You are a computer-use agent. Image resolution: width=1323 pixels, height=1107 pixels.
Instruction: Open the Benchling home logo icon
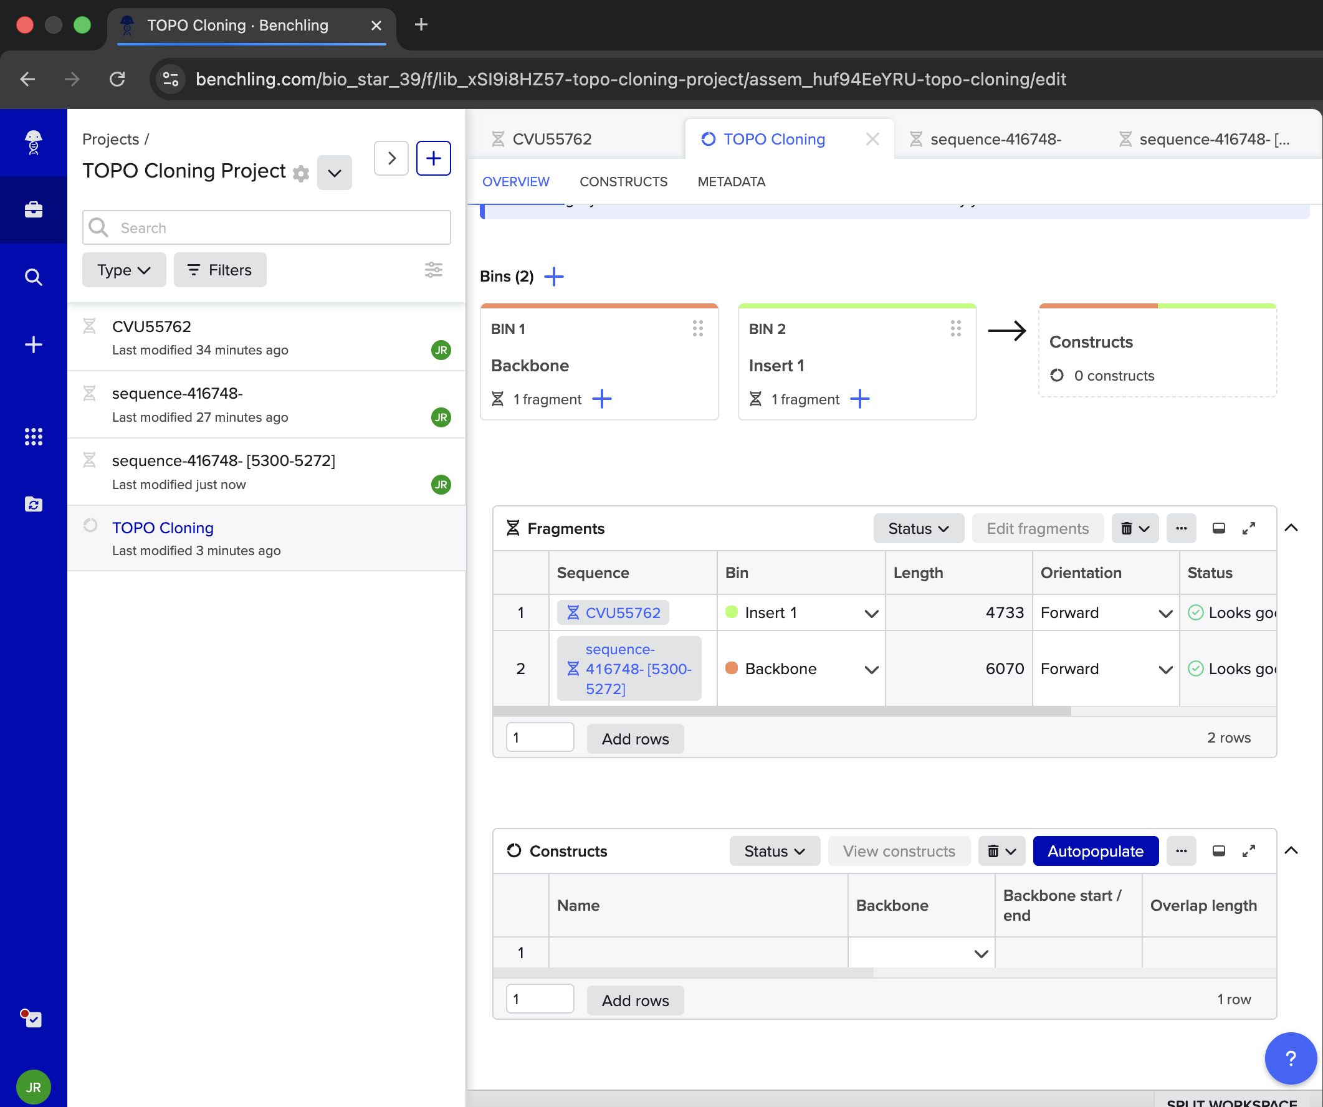[x=34, y=142]
